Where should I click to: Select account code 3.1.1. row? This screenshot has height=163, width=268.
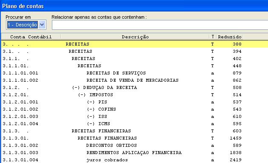click(x=134, y=58)
